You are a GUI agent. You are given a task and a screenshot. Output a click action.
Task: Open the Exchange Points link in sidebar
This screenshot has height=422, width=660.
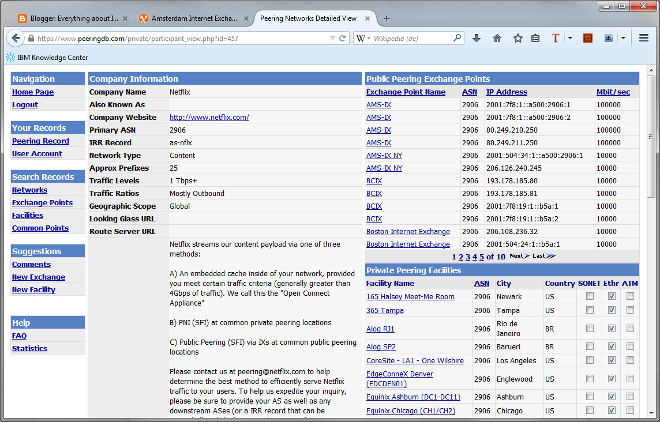[42, 203]
